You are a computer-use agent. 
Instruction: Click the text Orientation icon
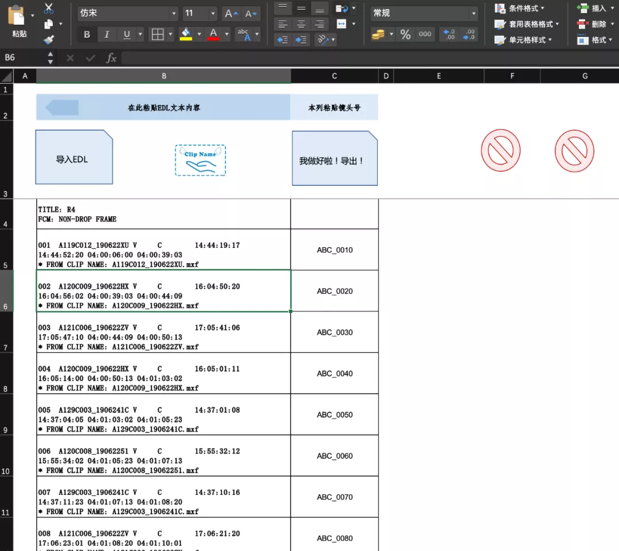tap(323, 40)
